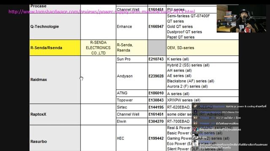Image resolution: width=270 pixels, height=151 pixels.
Task: Click UL number E186010
Action: 156,93
